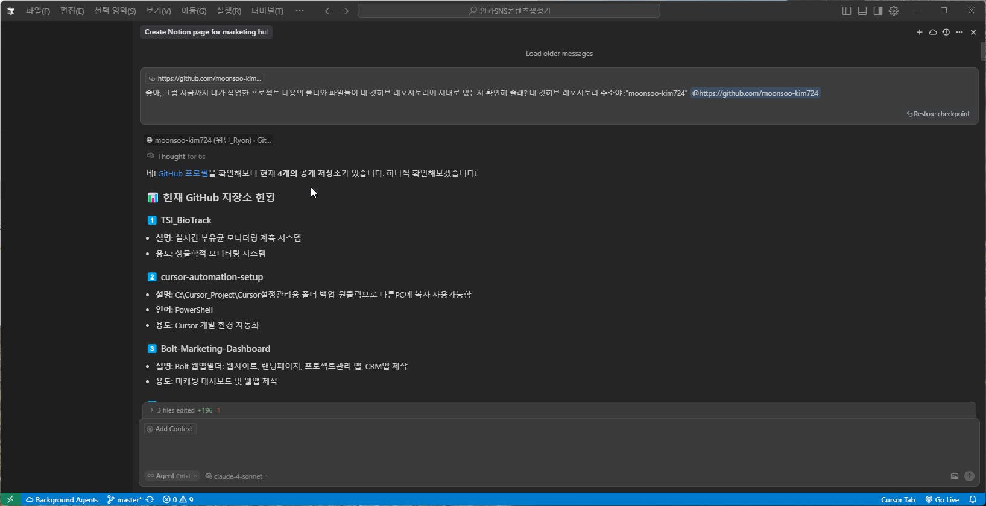Toggle the bottom panel layout icon

pos(862,11)
